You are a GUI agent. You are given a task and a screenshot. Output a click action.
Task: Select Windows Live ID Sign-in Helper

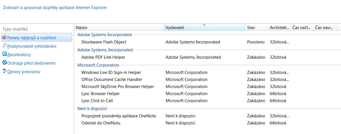(x=111, y=73)
